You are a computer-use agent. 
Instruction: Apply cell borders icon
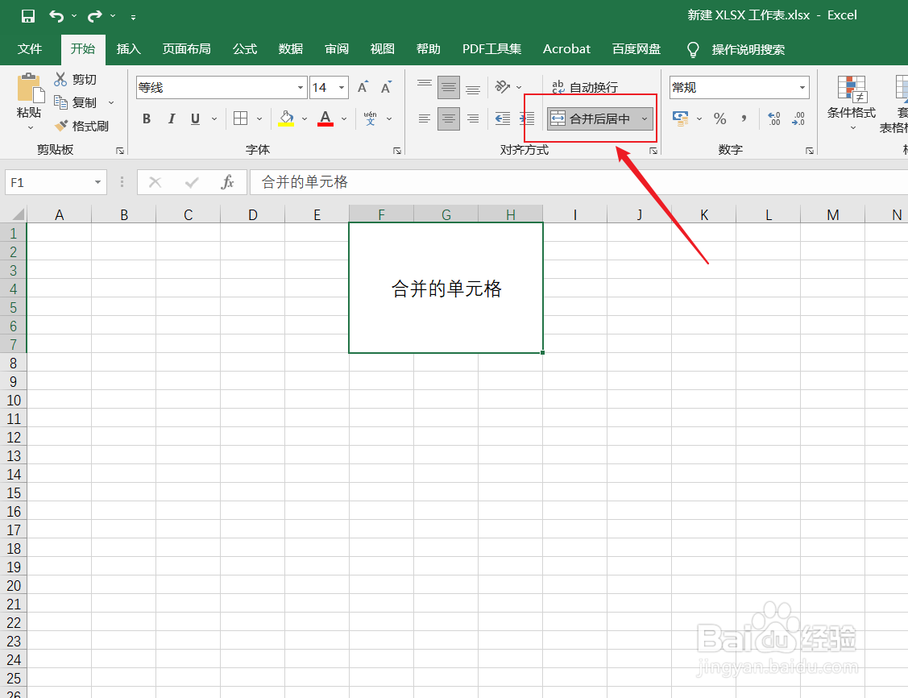coord(240,118)
